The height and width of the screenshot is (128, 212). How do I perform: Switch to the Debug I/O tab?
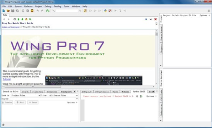click(x=87, y=91)
